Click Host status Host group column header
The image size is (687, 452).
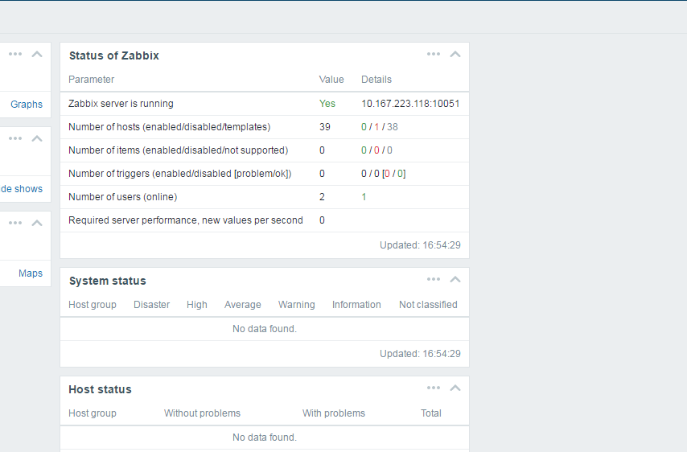coord(93,413)
